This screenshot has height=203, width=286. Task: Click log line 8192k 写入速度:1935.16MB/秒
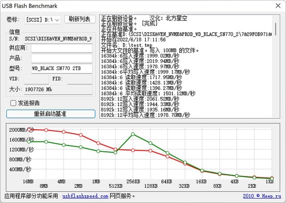(140, 110)
